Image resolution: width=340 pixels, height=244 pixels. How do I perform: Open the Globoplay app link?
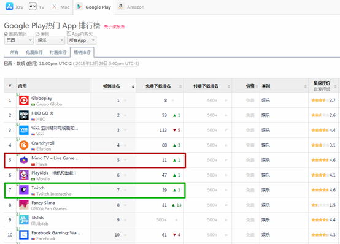tap(42, 98)
